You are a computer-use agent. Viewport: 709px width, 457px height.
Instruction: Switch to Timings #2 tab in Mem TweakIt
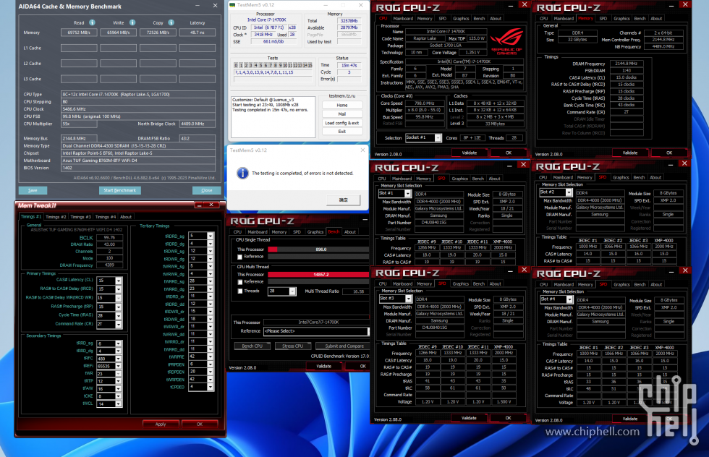[x=56, y=217]
